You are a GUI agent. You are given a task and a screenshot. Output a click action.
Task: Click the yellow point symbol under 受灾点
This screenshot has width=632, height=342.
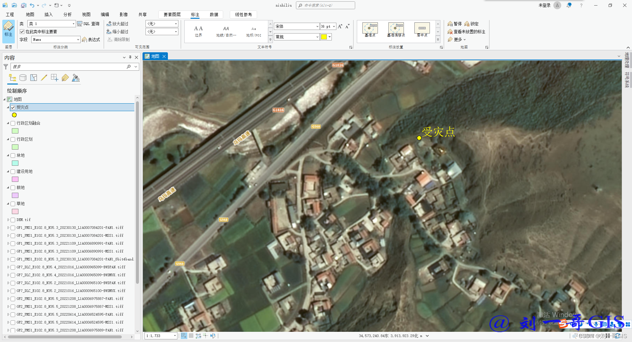coord(14,115)
